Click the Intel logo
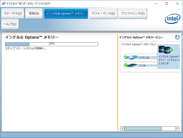Screen dimensions: 183x138 (x=173, y=19)
